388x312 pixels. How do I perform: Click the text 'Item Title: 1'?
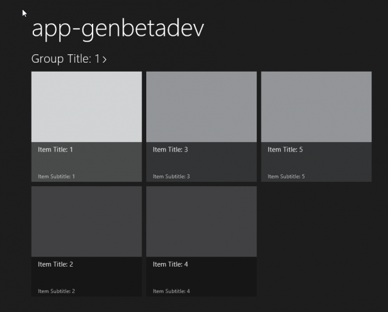[x=56, y=150]
